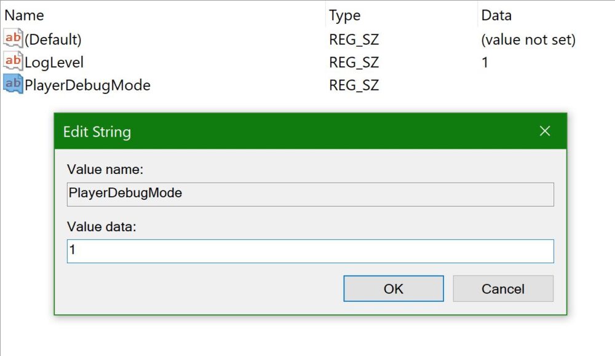Sort entries by the Name column header
This screenshot has width=615, height=356.
(x=25, y=15)
